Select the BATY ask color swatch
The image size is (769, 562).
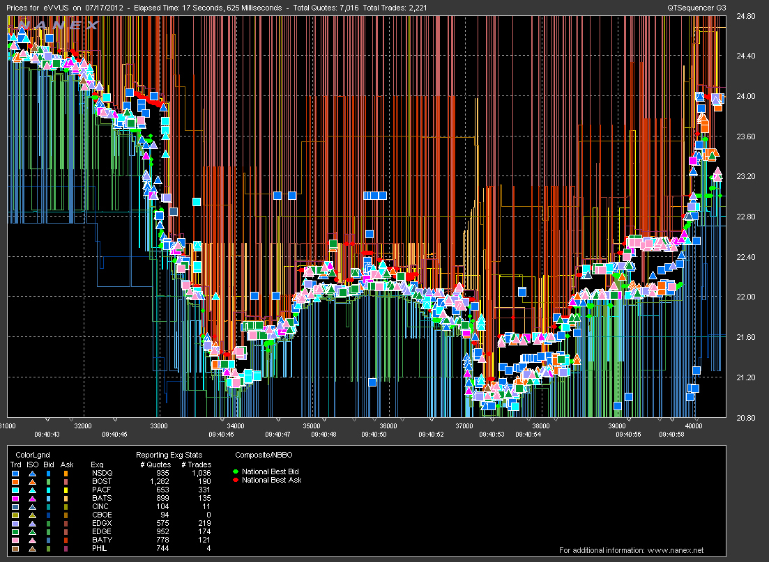pyautogui.click(x=66, y=540)
